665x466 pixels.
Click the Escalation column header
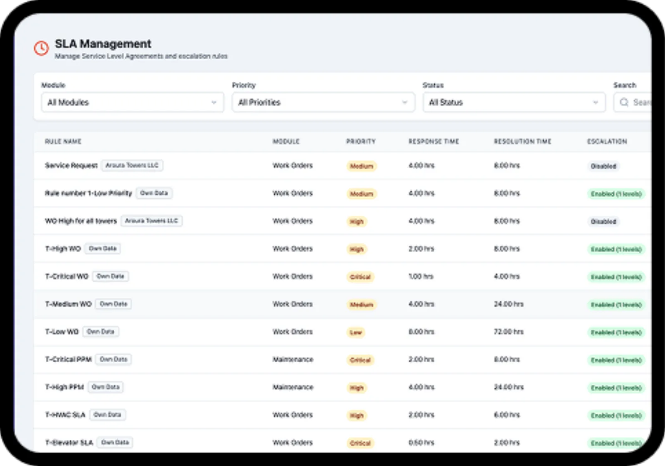tap(607, 142)
